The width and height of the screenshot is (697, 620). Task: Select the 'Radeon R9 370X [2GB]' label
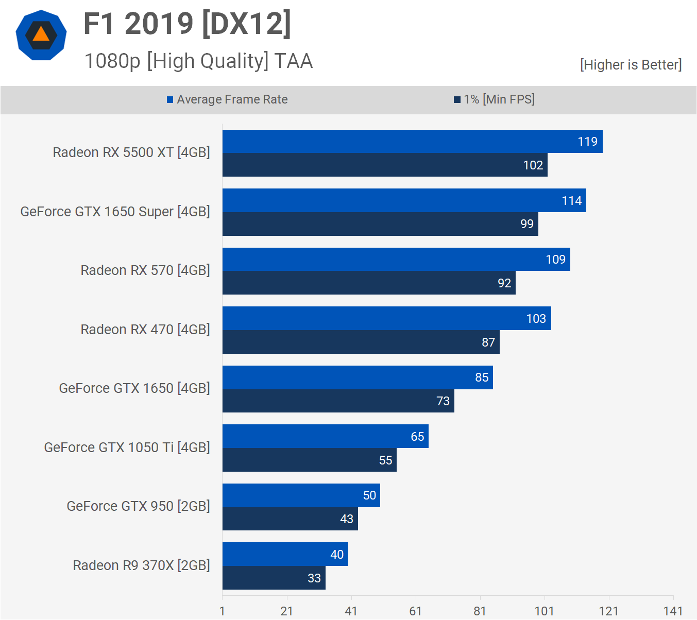(x=141, y=565)
